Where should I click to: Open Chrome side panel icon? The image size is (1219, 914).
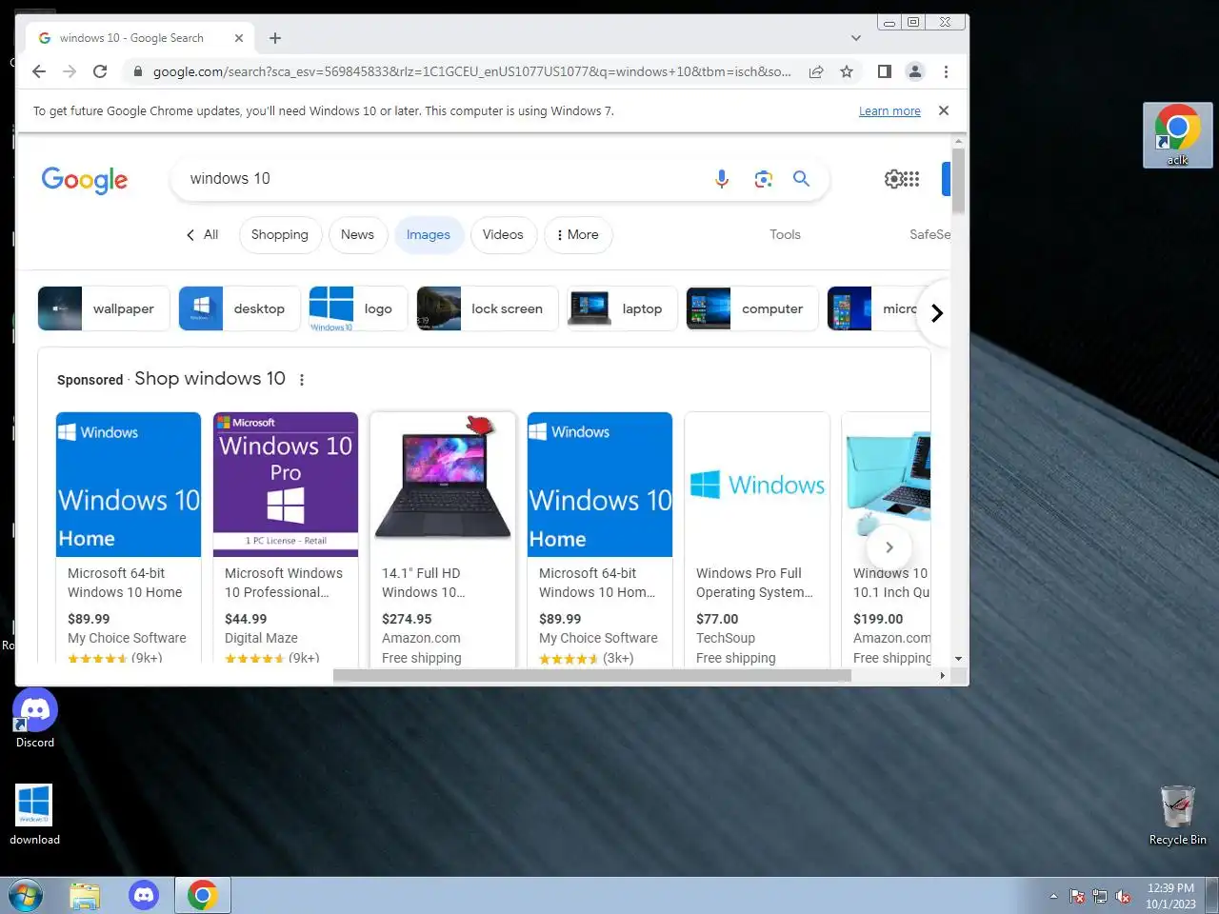(885, 71)
